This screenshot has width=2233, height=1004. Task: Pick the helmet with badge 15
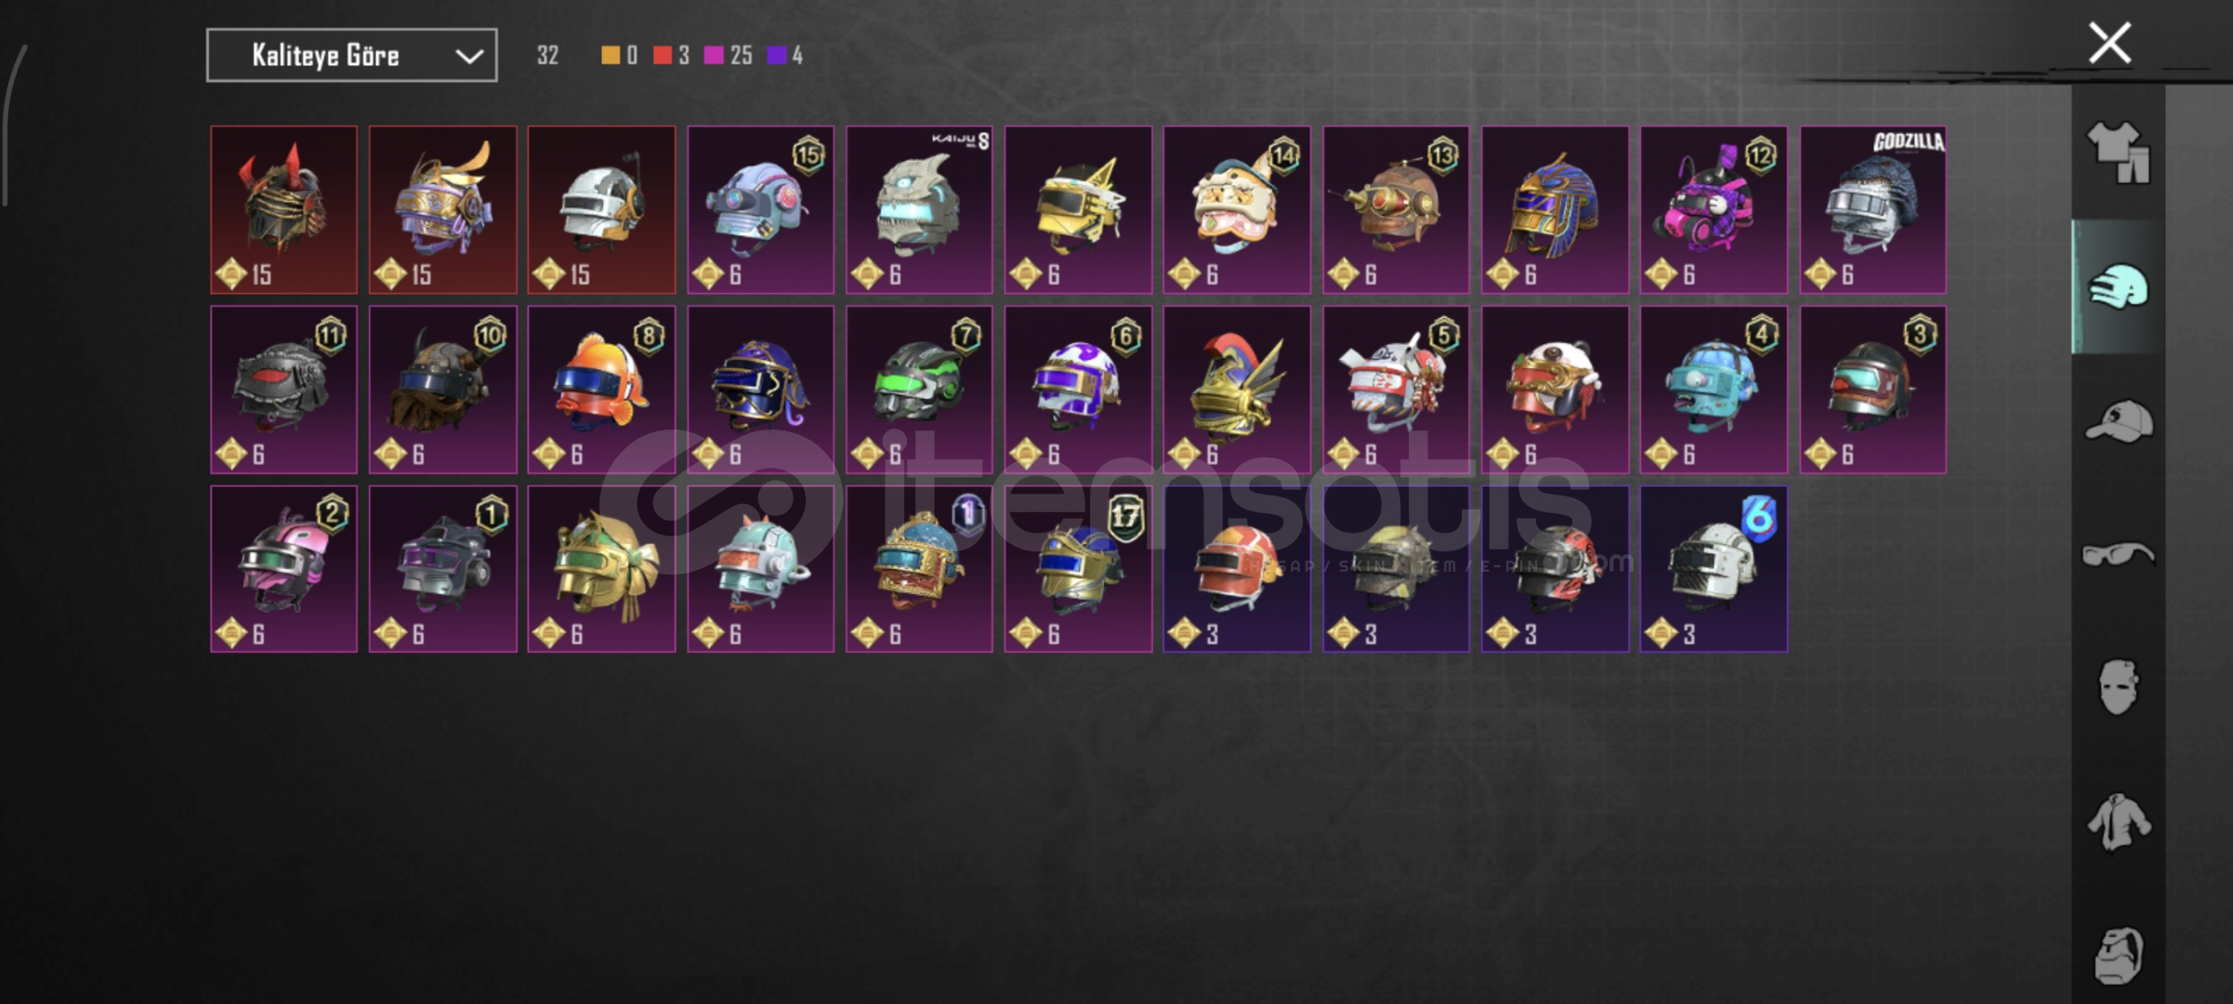(760, 210)
